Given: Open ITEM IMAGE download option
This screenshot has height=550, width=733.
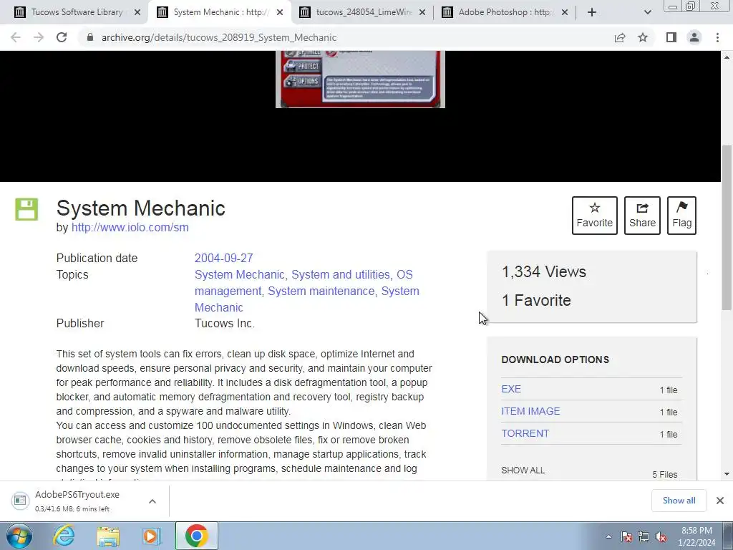Looking at the screenshot, I should [x=530, y=411].
